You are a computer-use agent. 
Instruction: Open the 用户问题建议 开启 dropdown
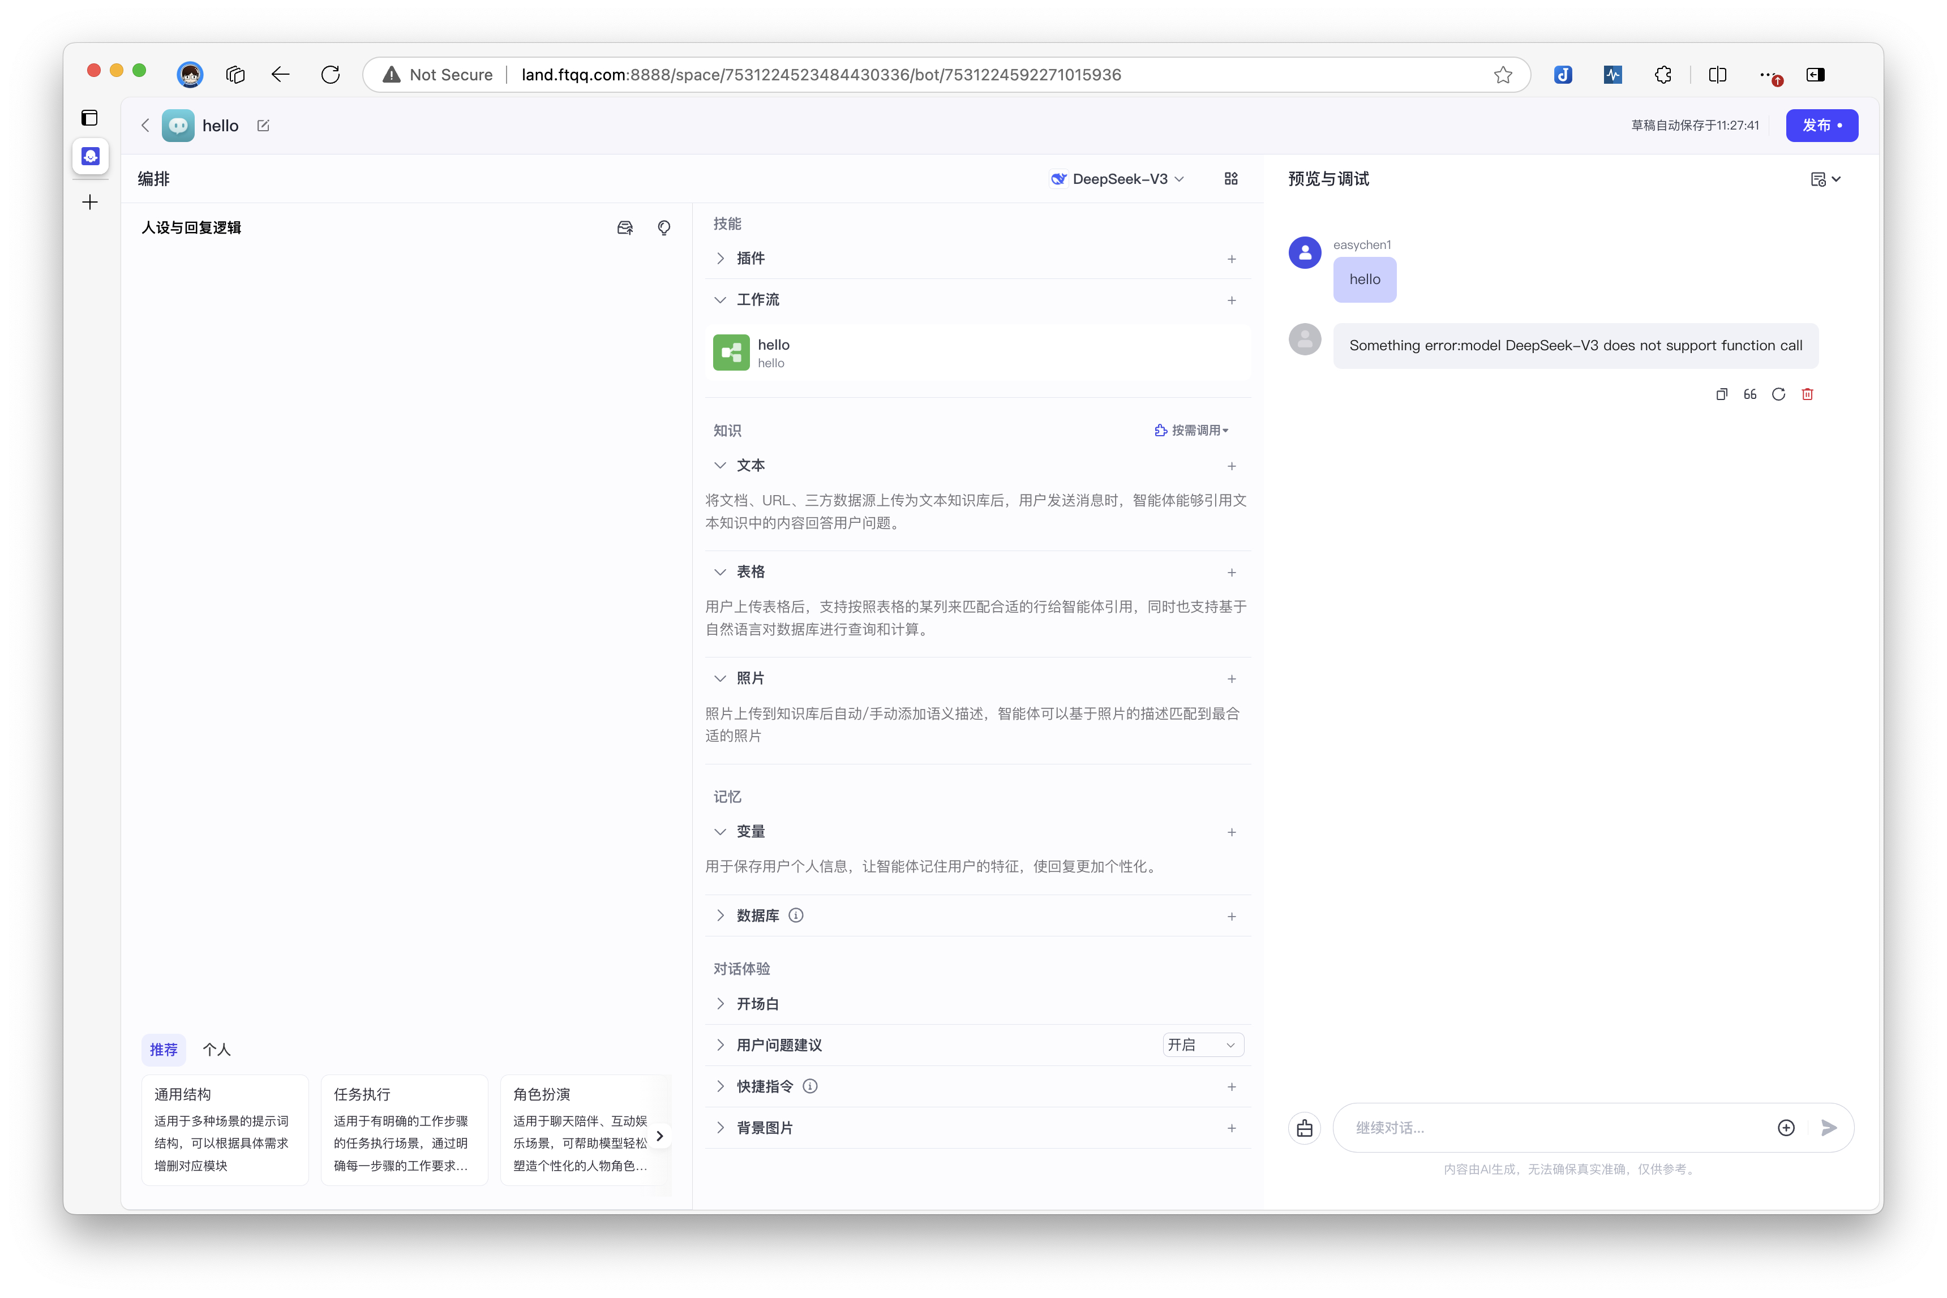coord(1203,1045)
